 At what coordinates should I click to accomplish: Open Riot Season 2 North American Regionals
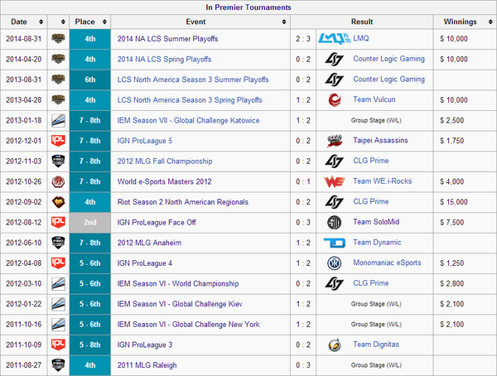pyautogui.click(x=183, y=202)
